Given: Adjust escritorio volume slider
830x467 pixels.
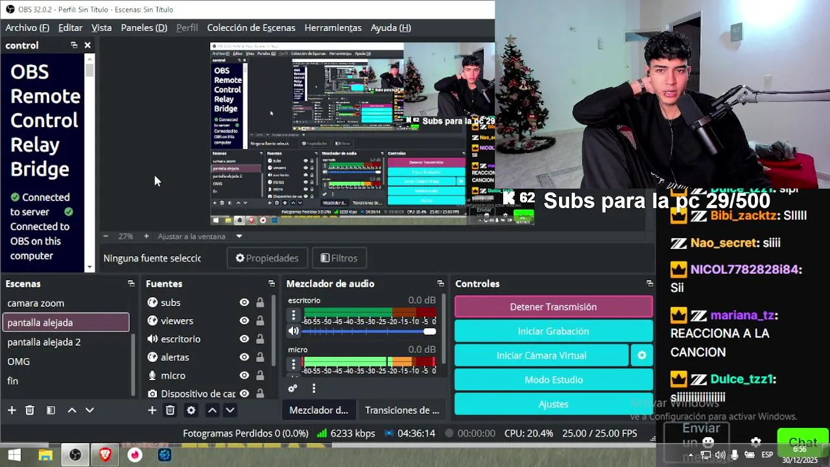Looking at the screenshot, I should point(369,331).
